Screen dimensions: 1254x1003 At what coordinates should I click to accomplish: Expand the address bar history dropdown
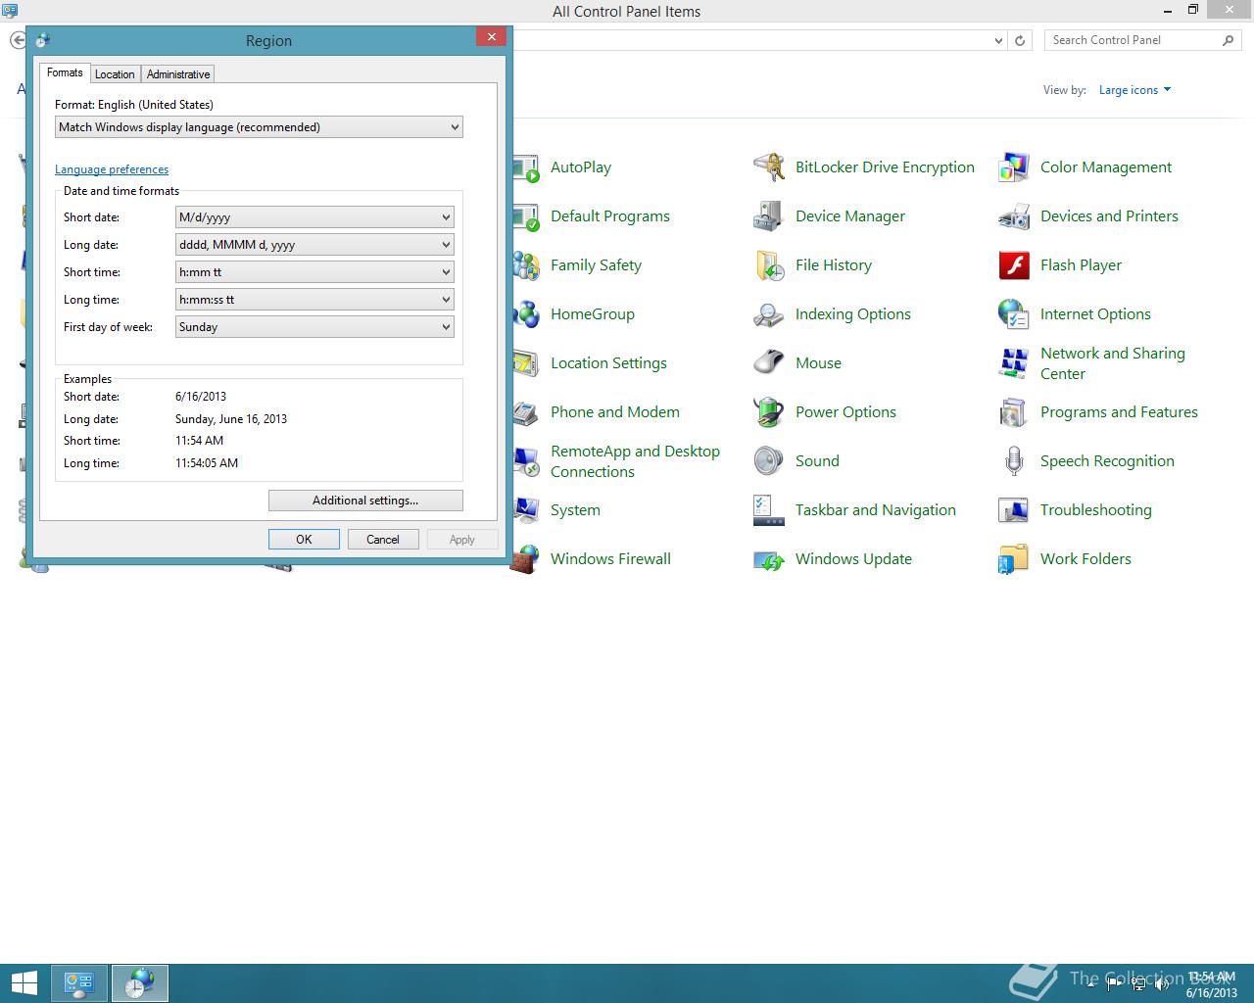pos(998,40)
